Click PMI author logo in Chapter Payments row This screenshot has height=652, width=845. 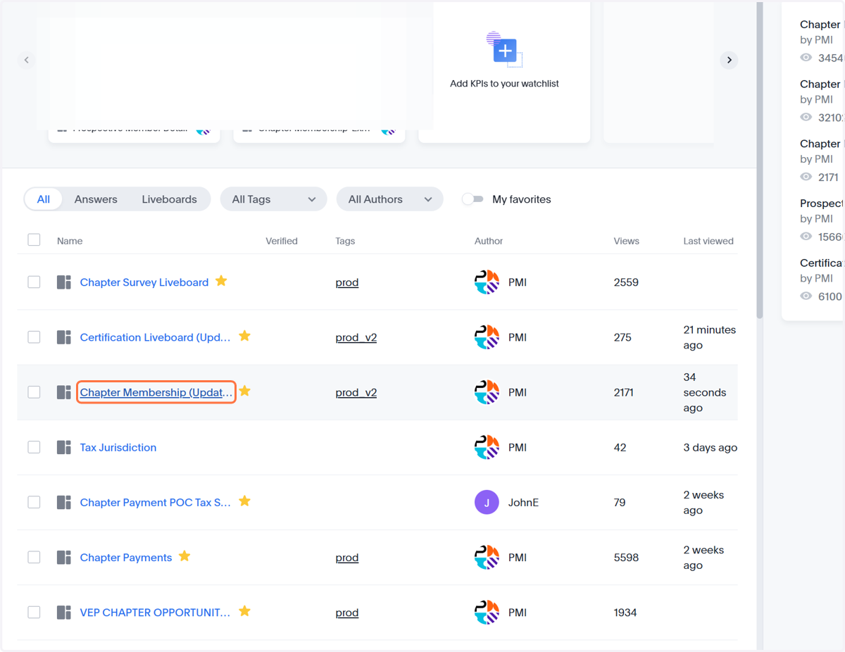487,557
